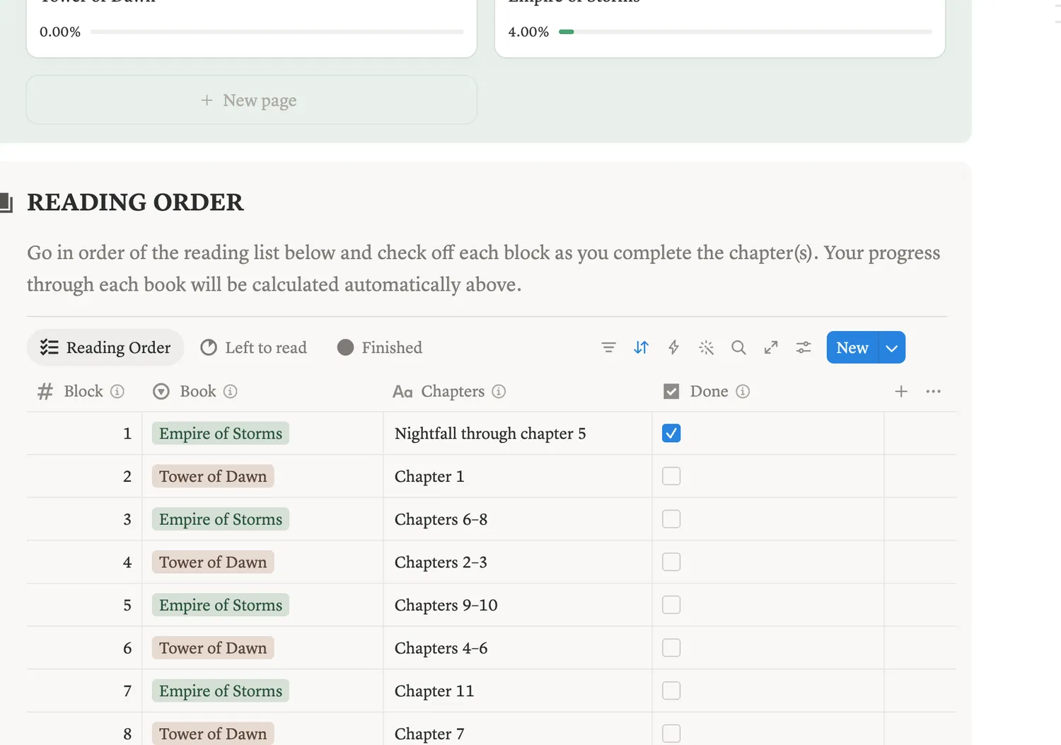Open the Chapters column header menu
Image resolution: width=1061 pixels, height=745 pixels.
(517, 391)
